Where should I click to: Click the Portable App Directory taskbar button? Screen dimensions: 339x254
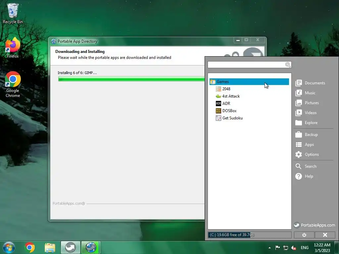tap(91, 247)
